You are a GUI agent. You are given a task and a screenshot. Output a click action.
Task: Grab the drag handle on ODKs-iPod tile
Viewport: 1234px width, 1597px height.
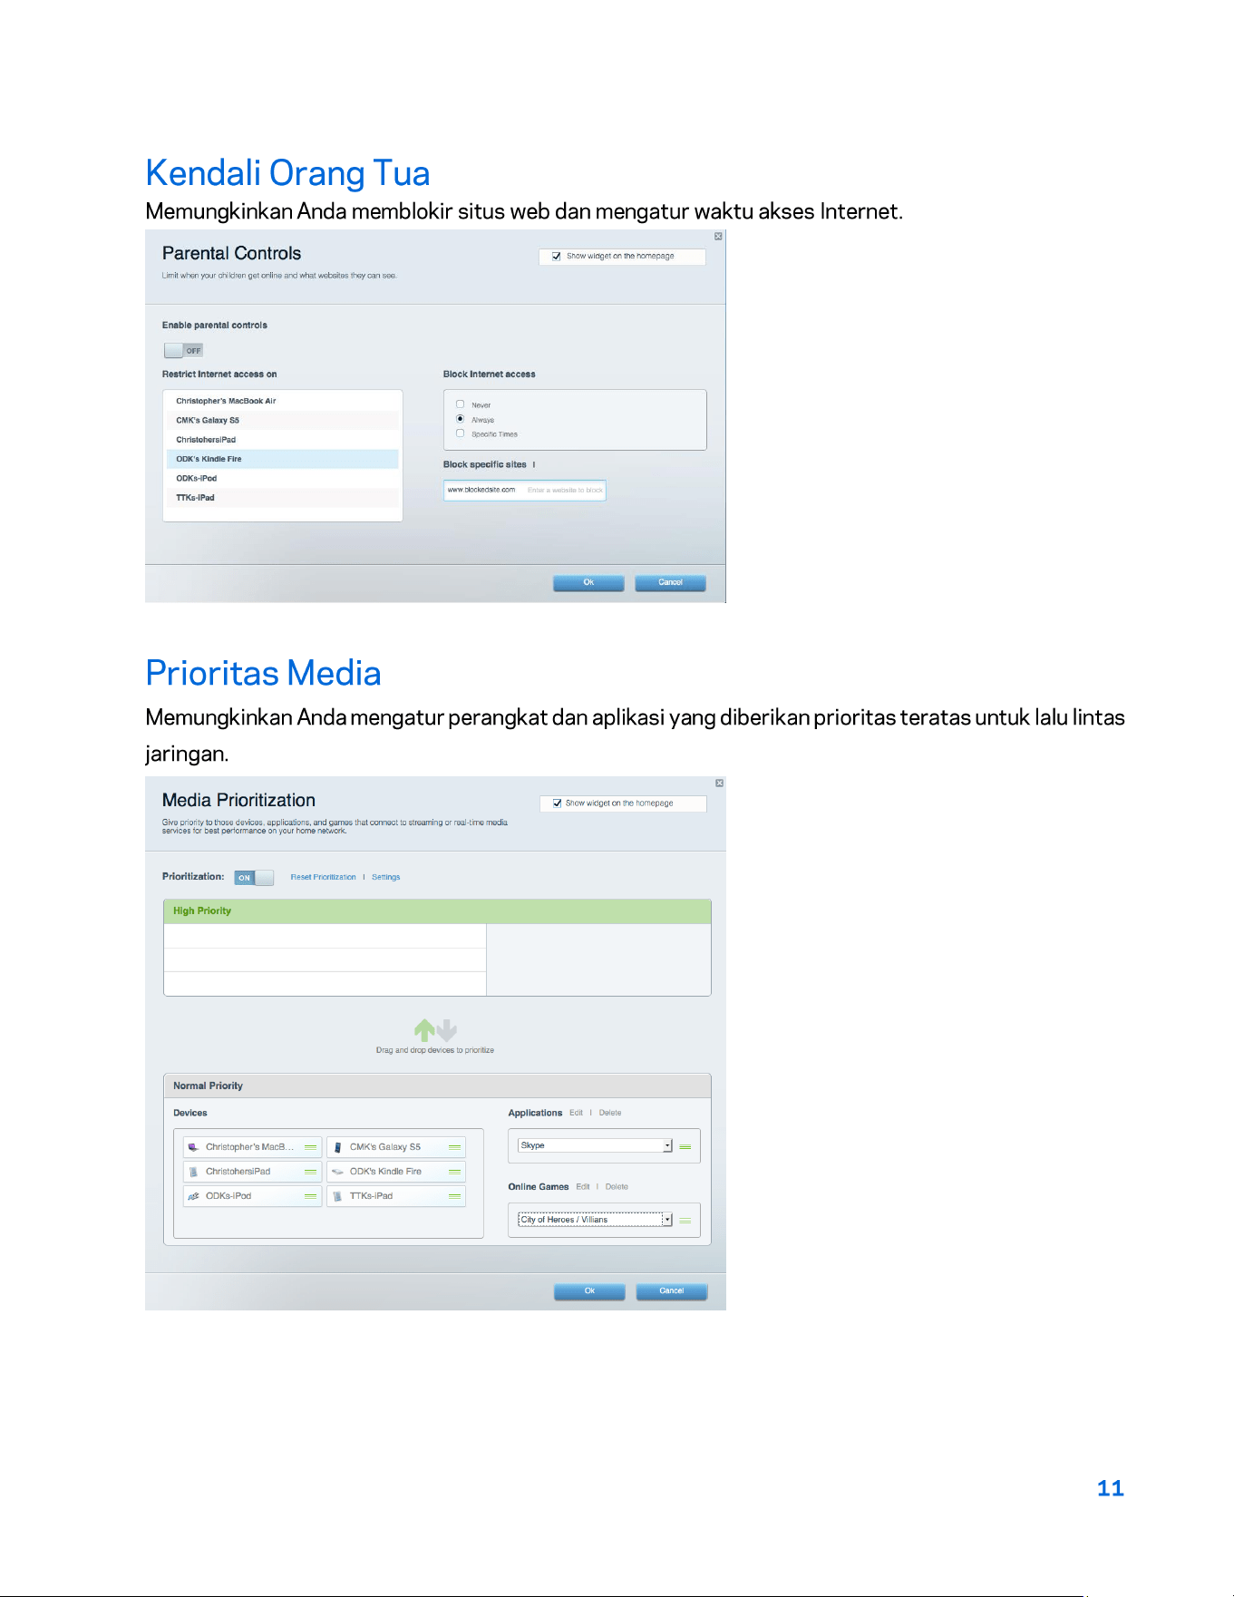pos(310,1196)
